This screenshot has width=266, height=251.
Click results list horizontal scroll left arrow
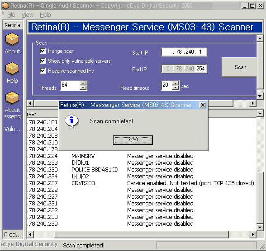point(30,235)
